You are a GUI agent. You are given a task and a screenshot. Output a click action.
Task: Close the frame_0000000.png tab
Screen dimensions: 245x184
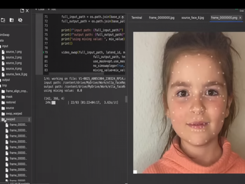click(240, 18)
